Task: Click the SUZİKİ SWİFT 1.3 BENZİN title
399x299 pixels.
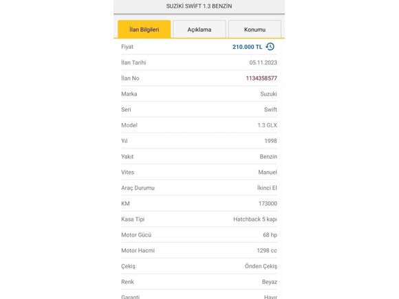Action: pos(199,6)
